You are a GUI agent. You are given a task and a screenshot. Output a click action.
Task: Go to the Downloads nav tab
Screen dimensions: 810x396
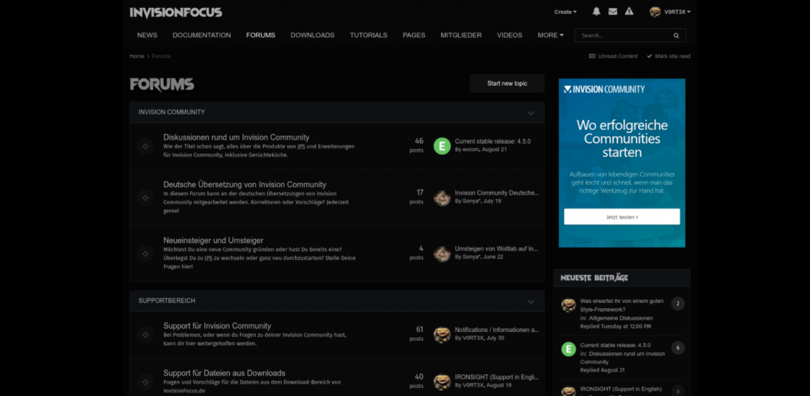(313, 35)
